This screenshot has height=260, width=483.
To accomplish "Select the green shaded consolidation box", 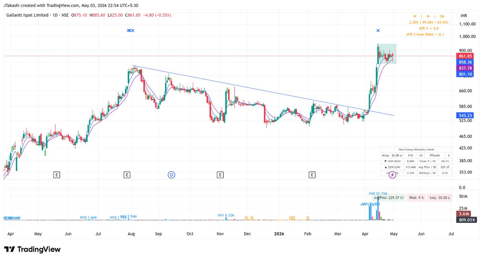I will click(x=387, y=54).
